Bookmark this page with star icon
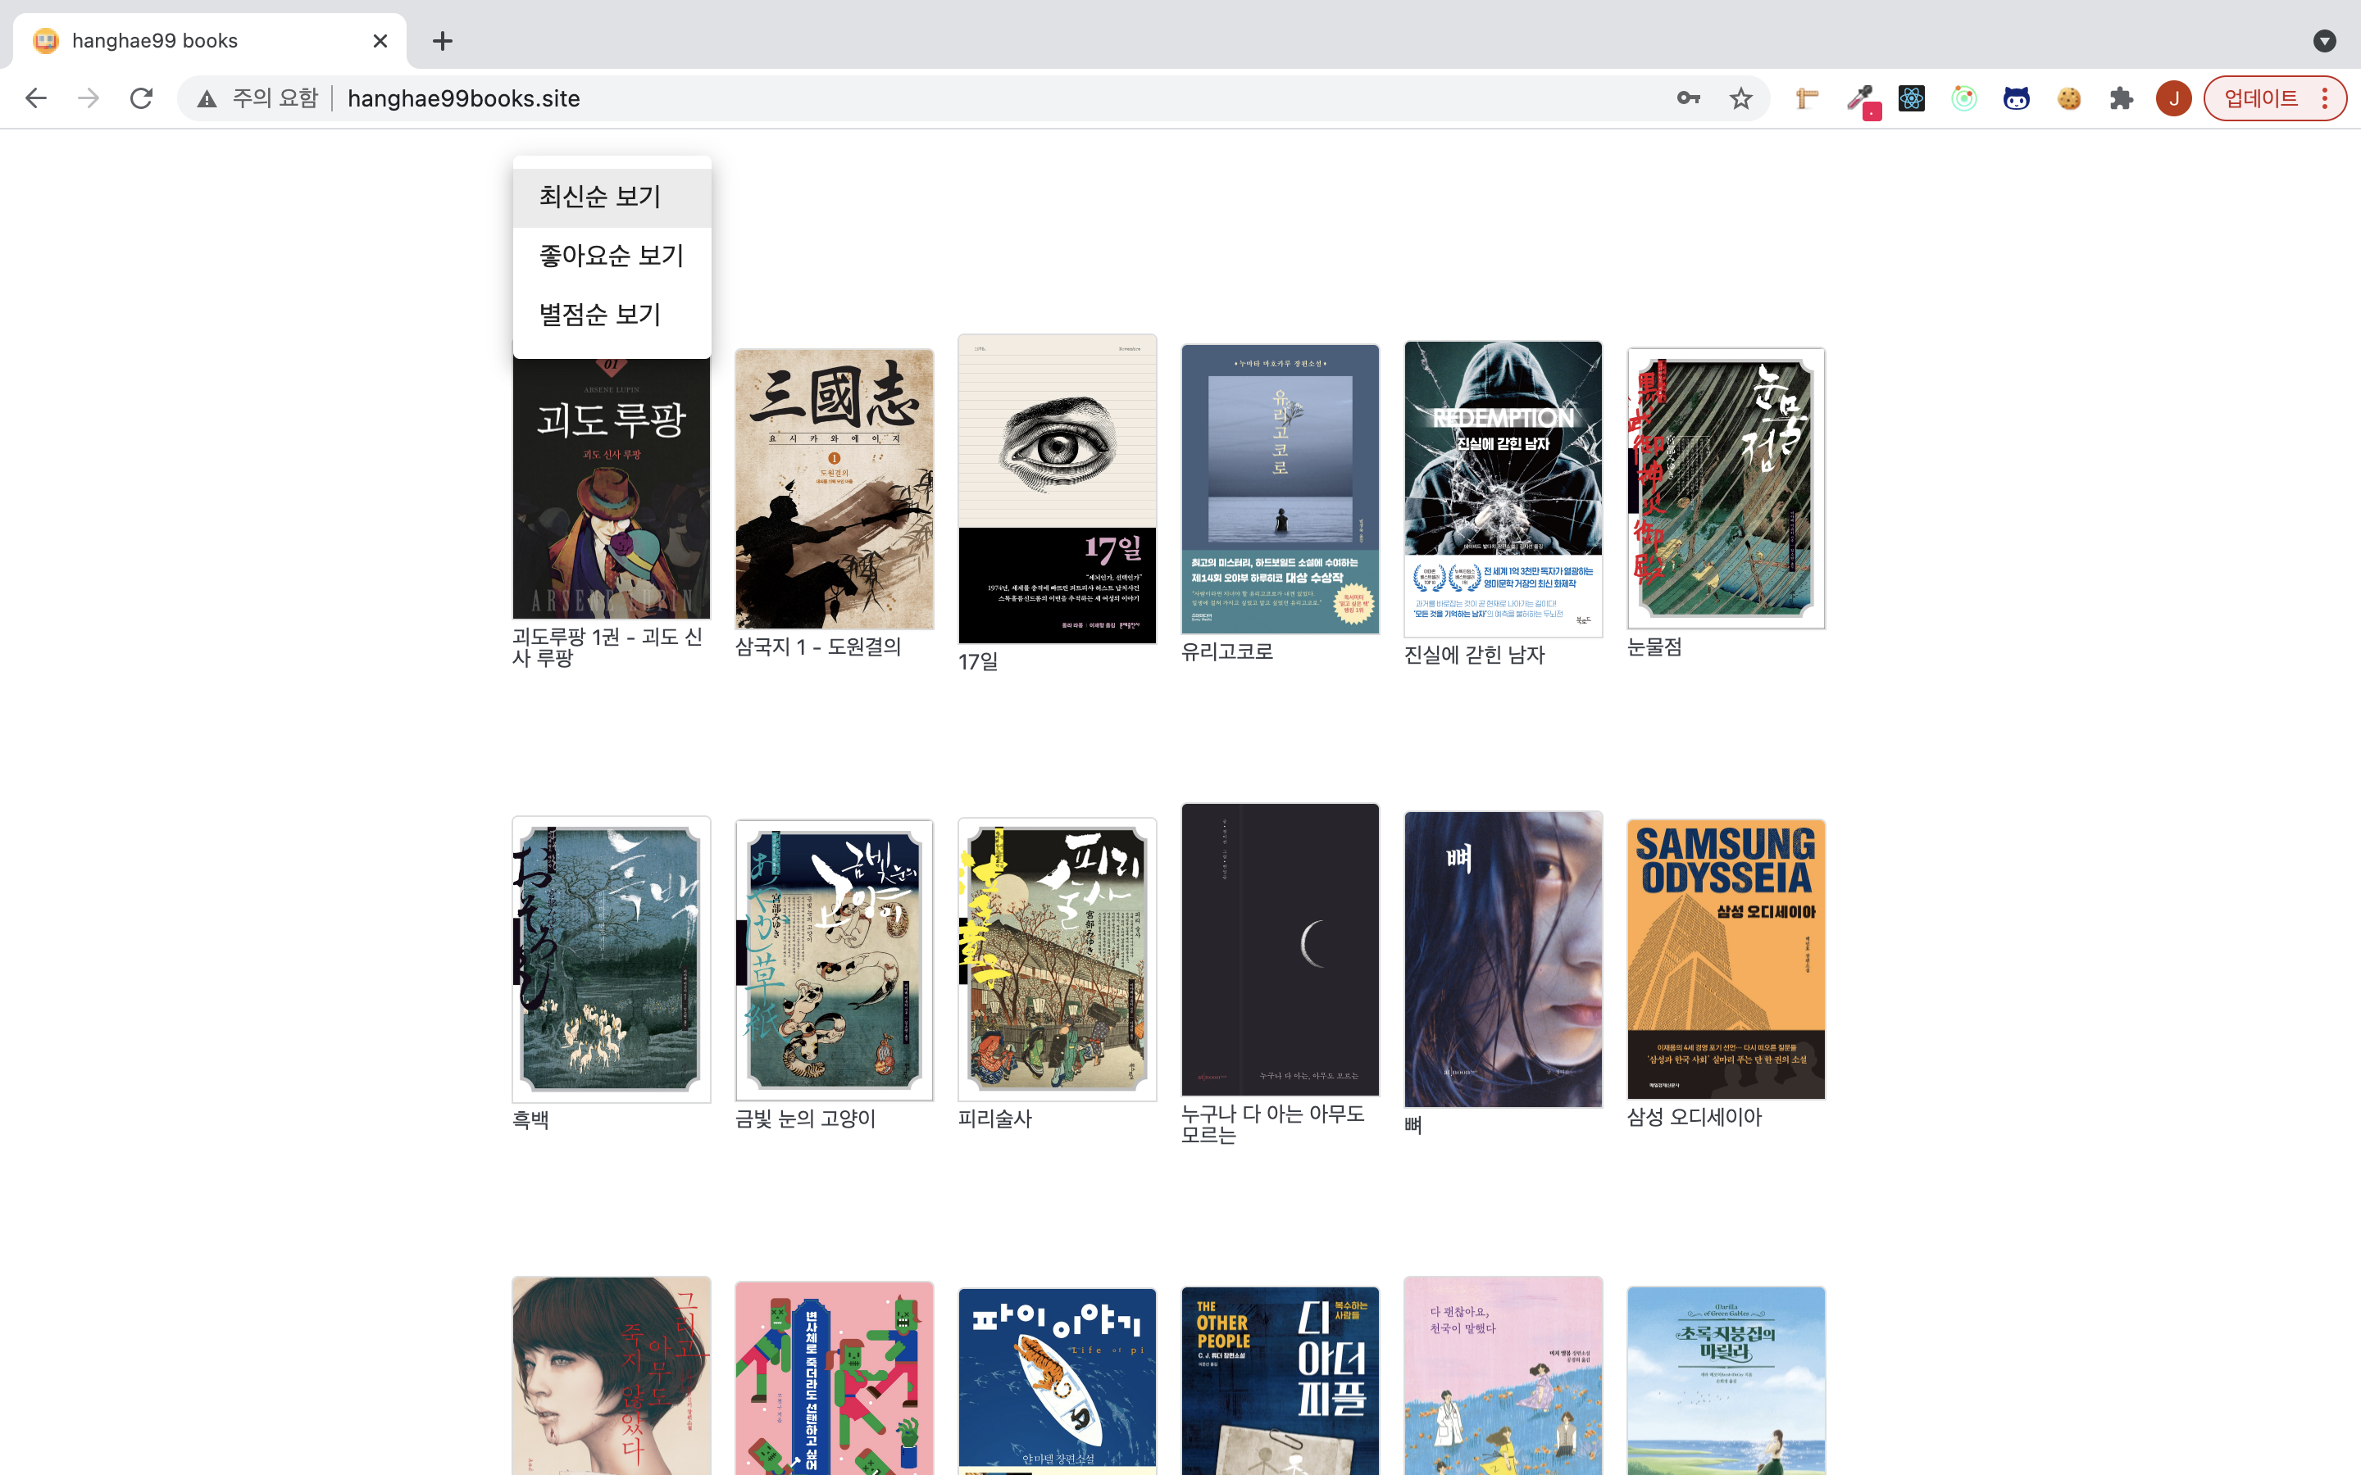The height and width of the screenshot is (1475, 2361). tap(1741, 98)
